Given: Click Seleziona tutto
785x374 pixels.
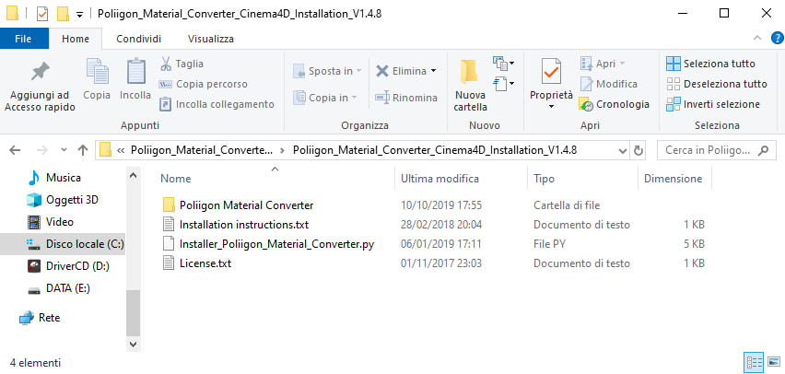Looking at the screenshot, I should click(710, 64).
